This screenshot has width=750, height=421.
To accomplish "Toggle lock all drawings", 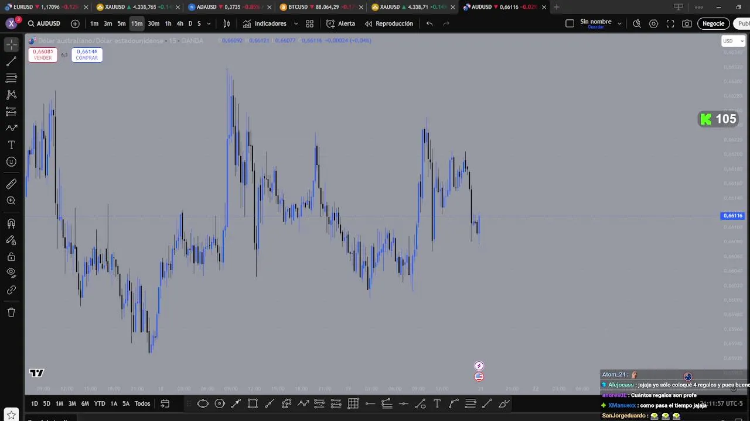I will coord(11,257).
